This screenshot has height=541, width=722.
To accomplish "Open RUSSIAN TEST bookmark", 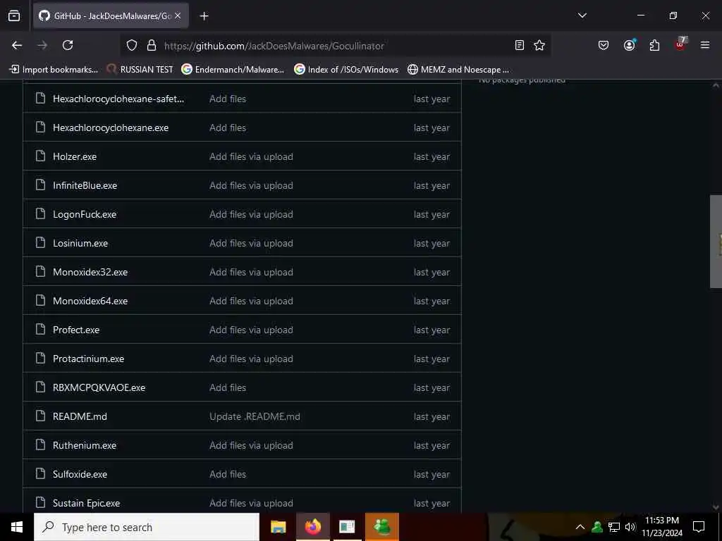I will (x=140, y=70).
